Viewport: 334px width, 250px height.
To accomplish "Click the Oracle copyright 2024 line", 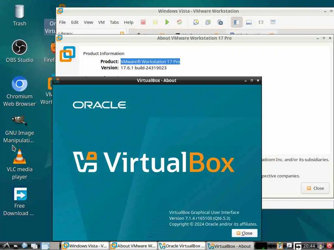I will point(213,224).
